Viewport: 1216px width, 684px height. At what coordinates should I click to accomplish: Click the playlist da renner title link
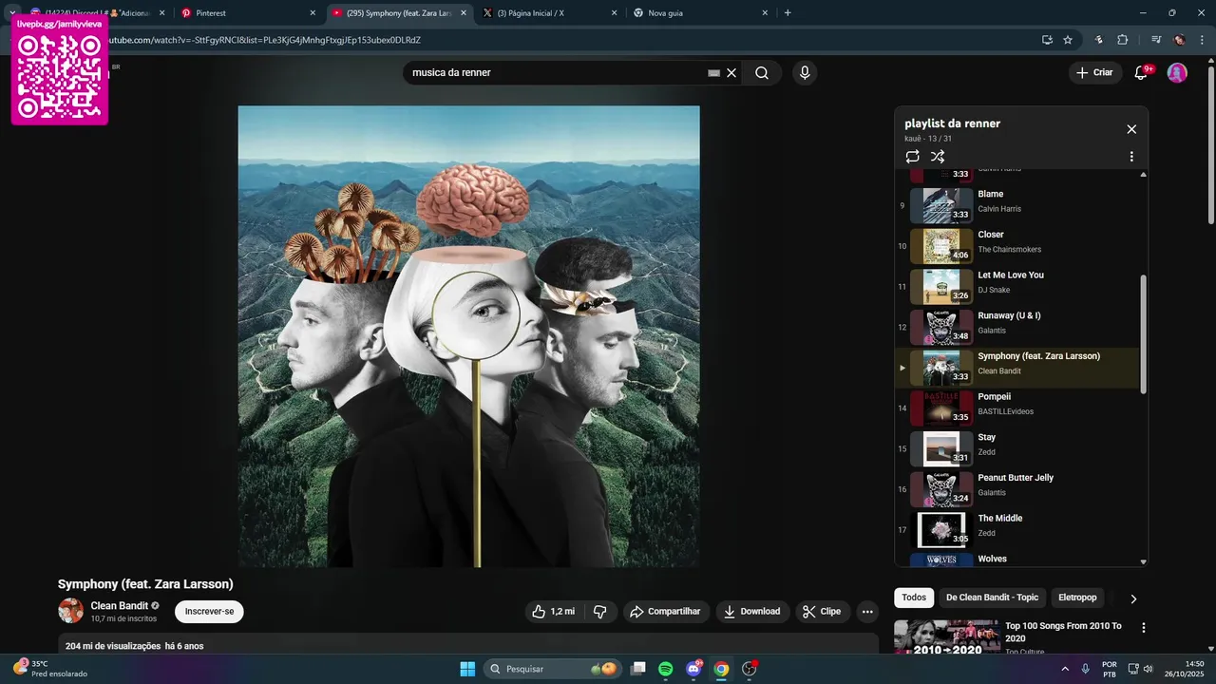(x=952, y=123)
